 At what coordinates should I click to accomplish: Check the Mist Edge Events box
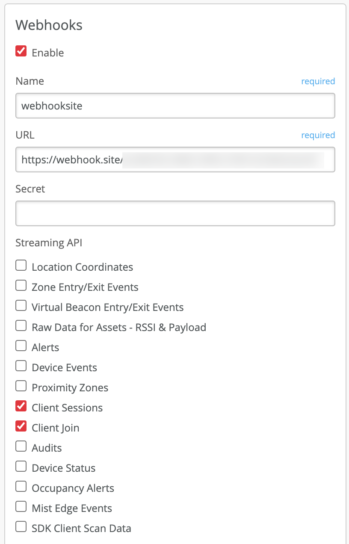(21, 507)
